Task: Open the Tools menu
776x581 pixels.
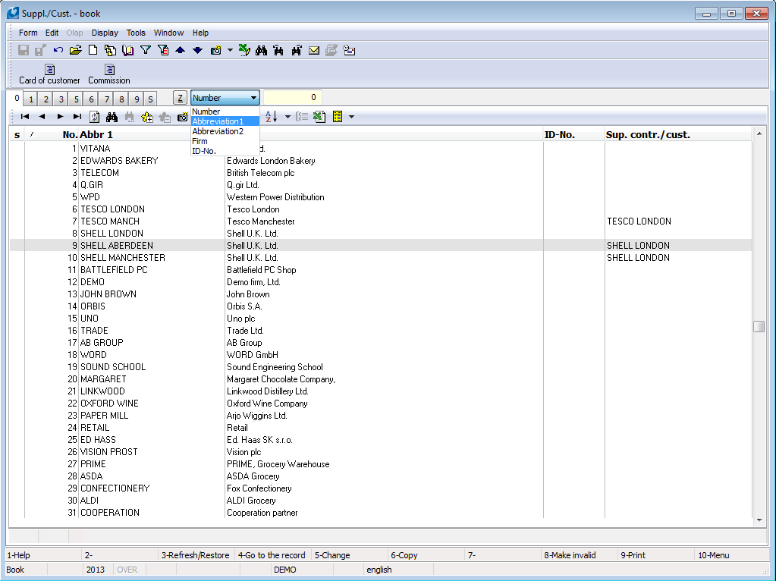Action: coord(136,33)
